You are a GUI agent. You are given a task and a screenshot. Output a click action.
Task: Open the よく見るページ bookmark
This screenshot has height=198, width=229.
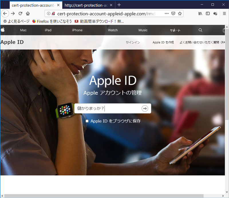17,21
